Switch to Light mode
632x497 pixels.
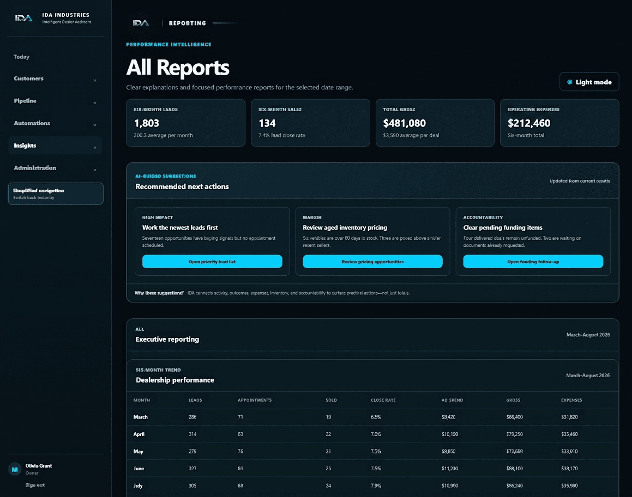[589, 82]
